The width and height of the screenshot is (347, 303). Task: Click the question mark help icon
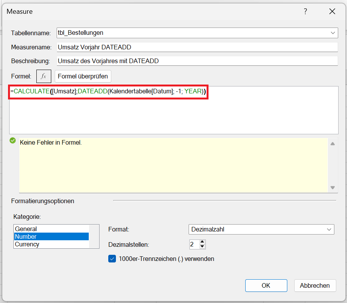(305, 11)
